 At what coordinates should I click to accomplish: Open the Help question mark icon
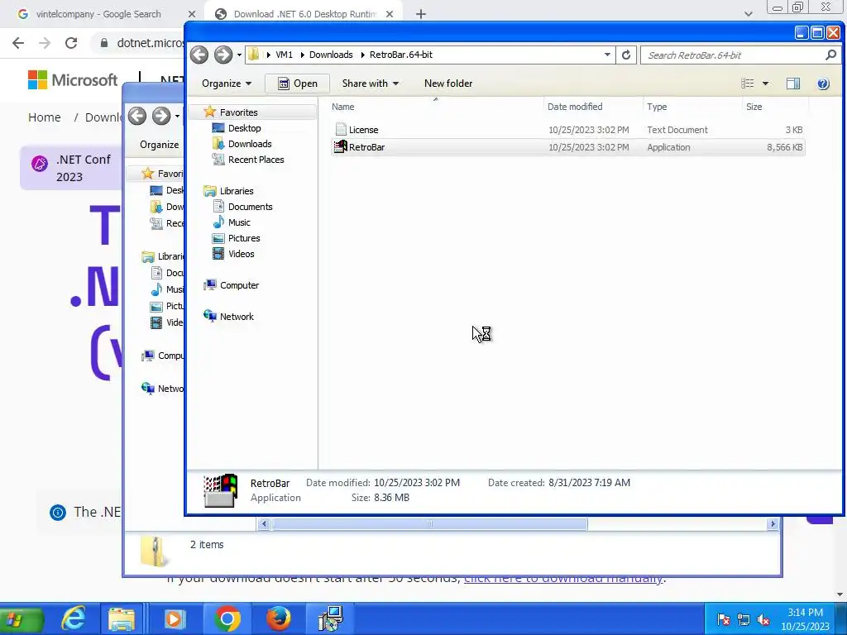pyautogui.click(x=823, y=84)
